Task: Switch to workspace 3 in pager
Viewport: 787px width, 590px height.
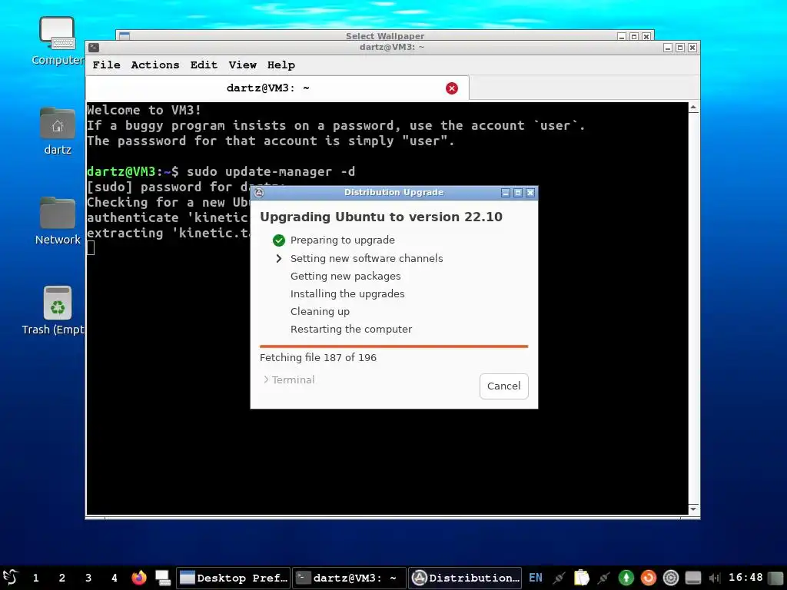Action: click(x=88, y=578)
